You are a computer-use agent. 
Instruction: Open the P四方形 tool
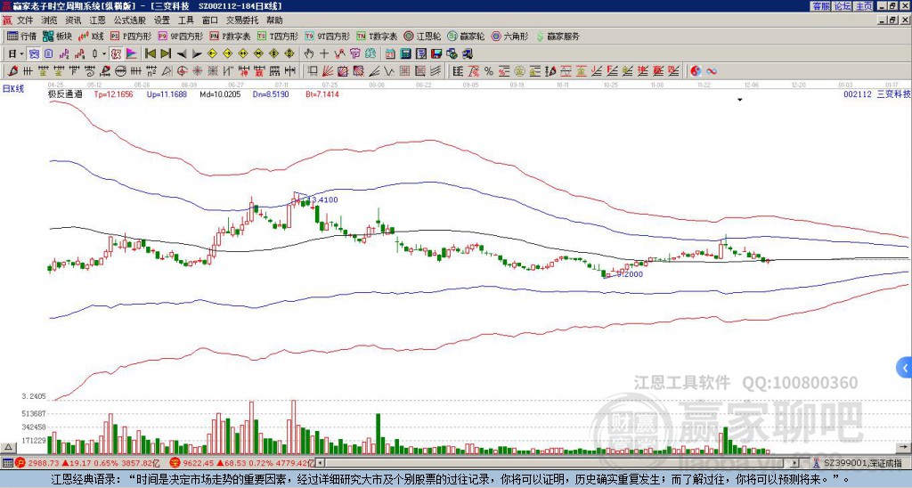(x=131, y=36)
